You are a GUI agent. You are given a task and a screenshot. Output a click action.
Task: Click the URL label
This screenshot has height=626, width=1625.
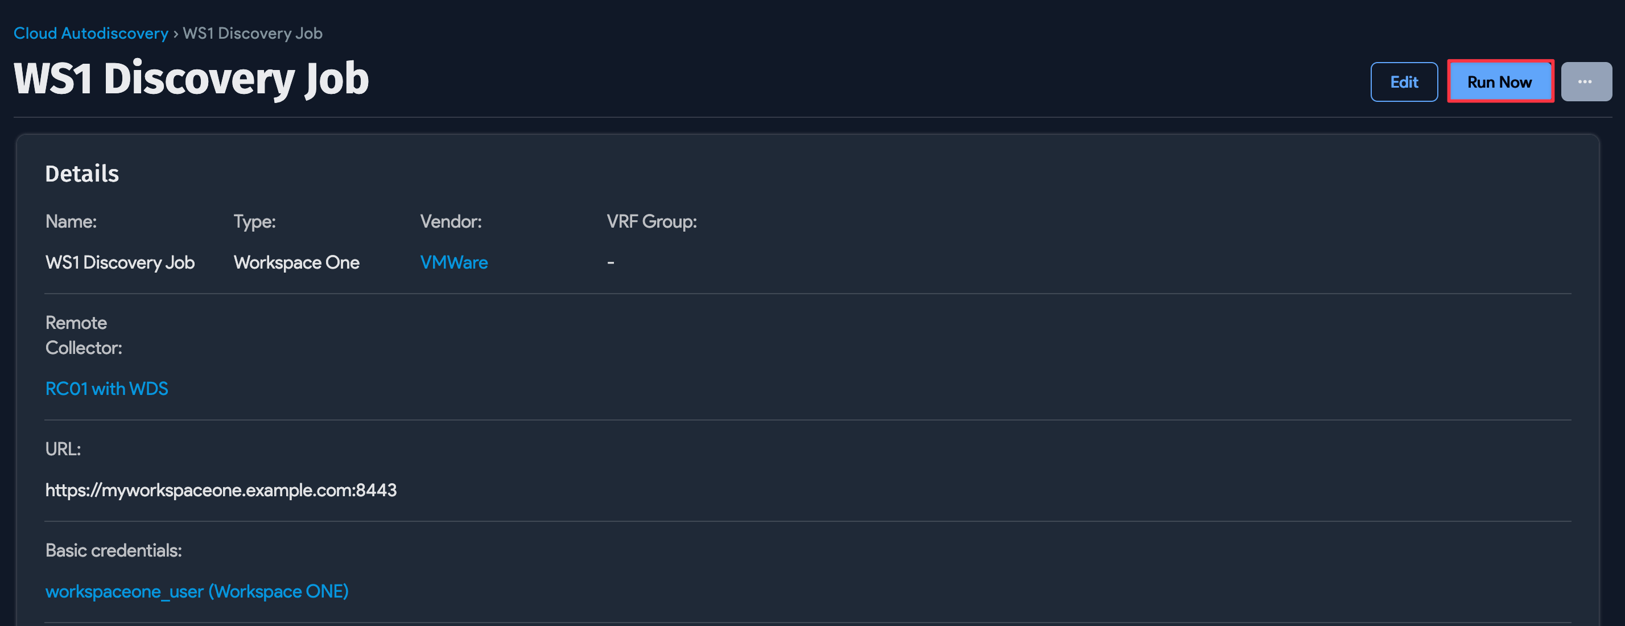[x=63, y=450]
